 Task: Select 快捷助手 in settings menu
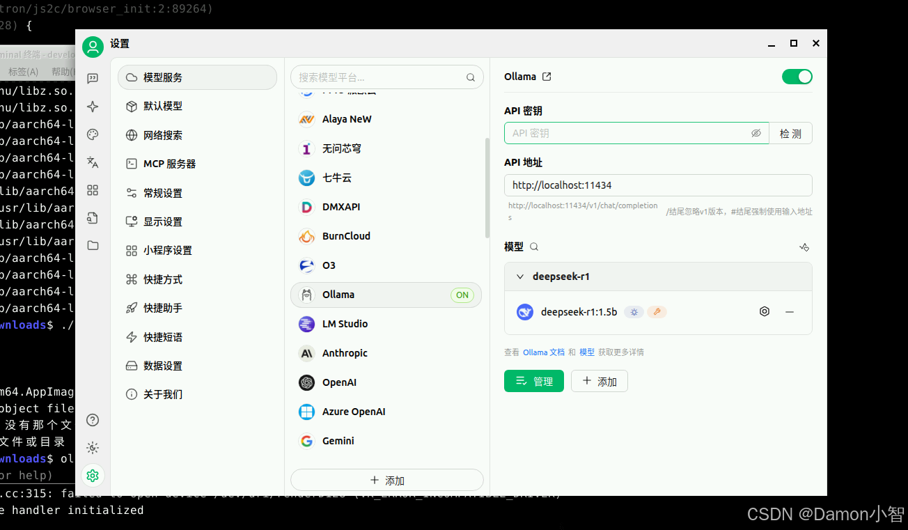[x=197, y=308]
